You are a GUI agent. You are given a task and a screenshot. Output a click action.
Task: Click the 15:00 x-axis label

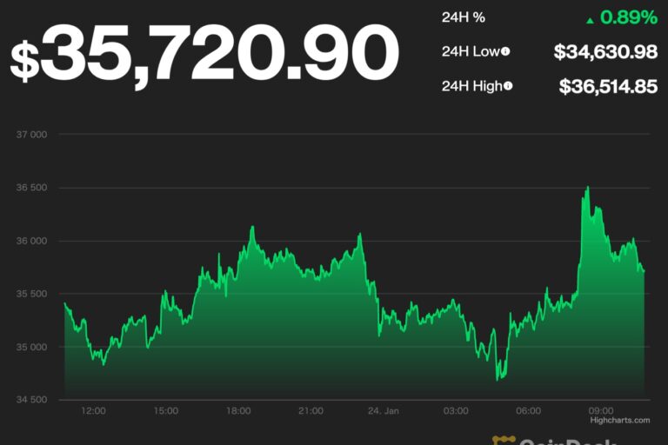pos(166,411)
